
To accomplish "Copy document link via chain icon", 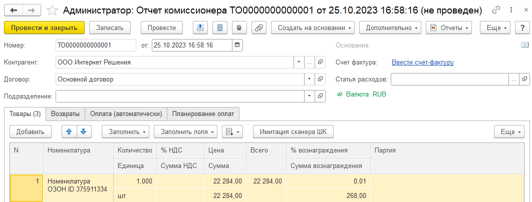I will (x=496, y=10).
